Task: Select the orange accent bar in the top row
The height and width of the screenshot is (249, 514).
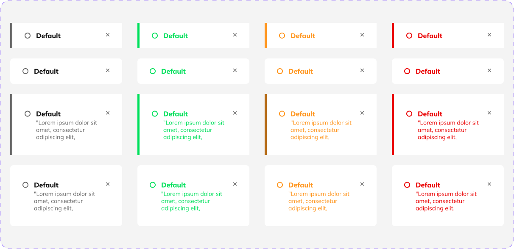Action: point(265,36)
